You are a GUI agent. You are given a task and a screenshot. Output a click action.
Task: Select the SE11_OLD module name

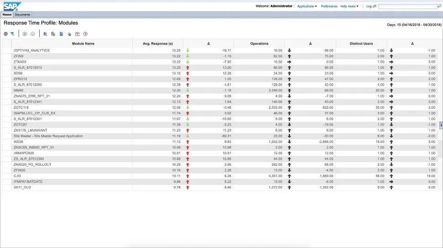pos(22,187)
